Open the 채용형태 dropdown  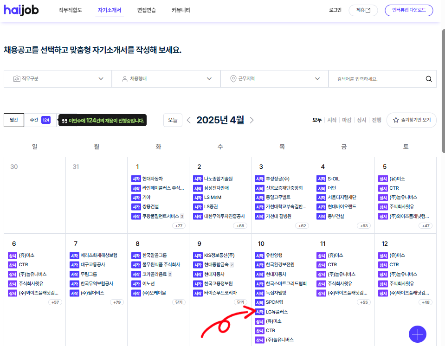(x=166, y=79)
